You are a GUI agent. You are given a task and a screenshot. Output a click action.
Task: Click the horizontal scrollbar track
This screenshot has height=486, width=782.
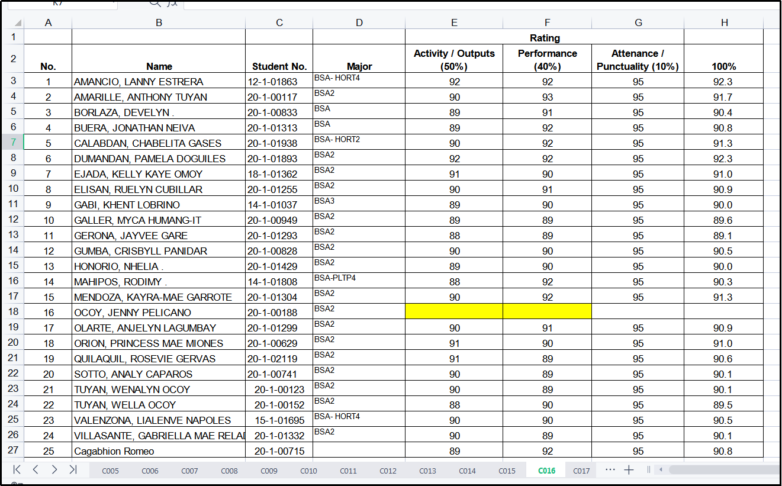coord(722,470)
